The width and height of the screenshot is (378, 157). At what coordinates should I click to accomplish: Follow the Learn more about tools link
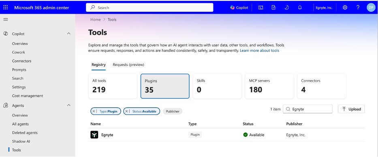[x=259, y=51]
